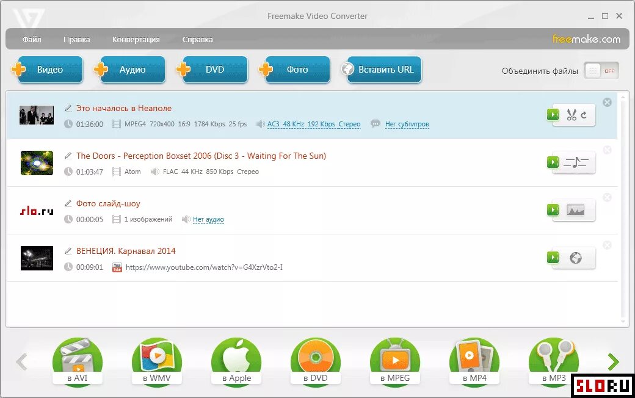Convert to MPEG format

[x=395, y=362]
